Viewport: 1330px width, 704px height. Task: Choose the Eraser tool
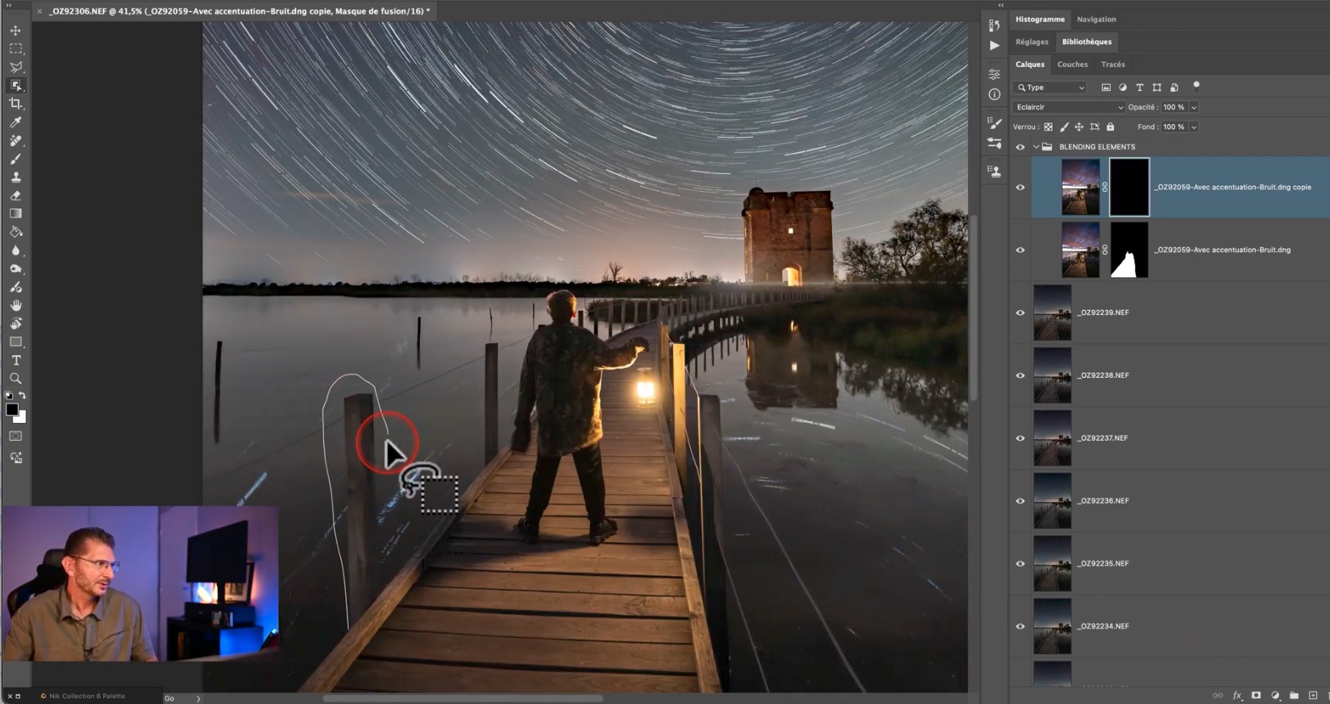(15, 196)
